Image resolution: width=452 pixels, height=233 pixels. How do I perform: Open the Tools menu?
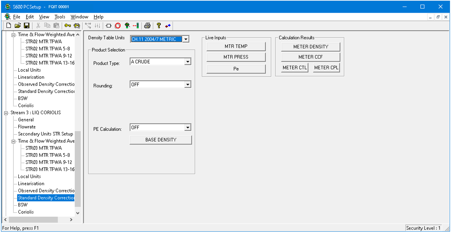[60, 17]
